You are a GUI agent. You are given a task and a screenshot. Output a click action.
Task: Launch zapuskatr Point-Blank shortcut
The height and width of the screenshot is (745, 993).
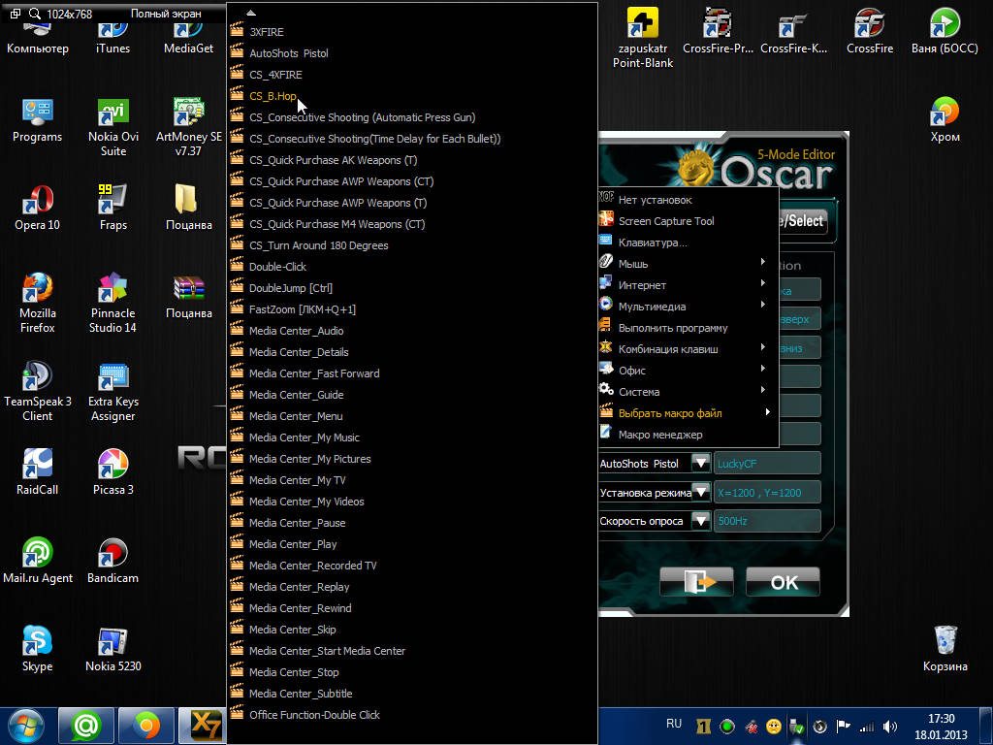click(x=643, y=39)
